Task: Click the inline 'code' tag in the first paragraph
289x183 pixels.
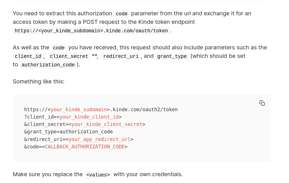Action: [x=122, y=14]
